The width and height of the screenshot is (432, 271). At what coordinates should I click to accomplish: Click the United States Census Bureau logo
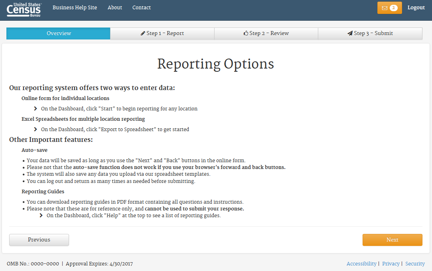click(24, 10)
